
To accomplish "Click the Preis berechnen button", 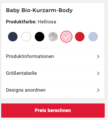I will (53, 111).
